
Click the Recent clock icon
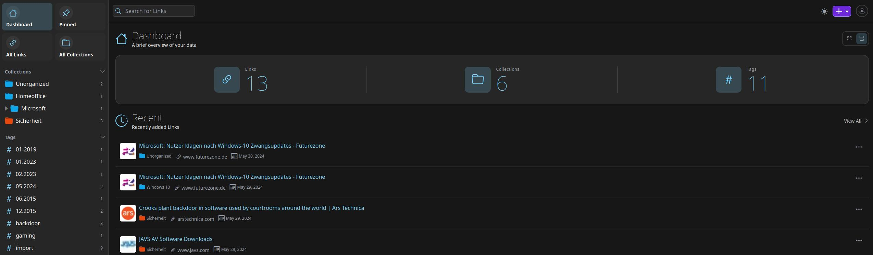pos(122,121)
